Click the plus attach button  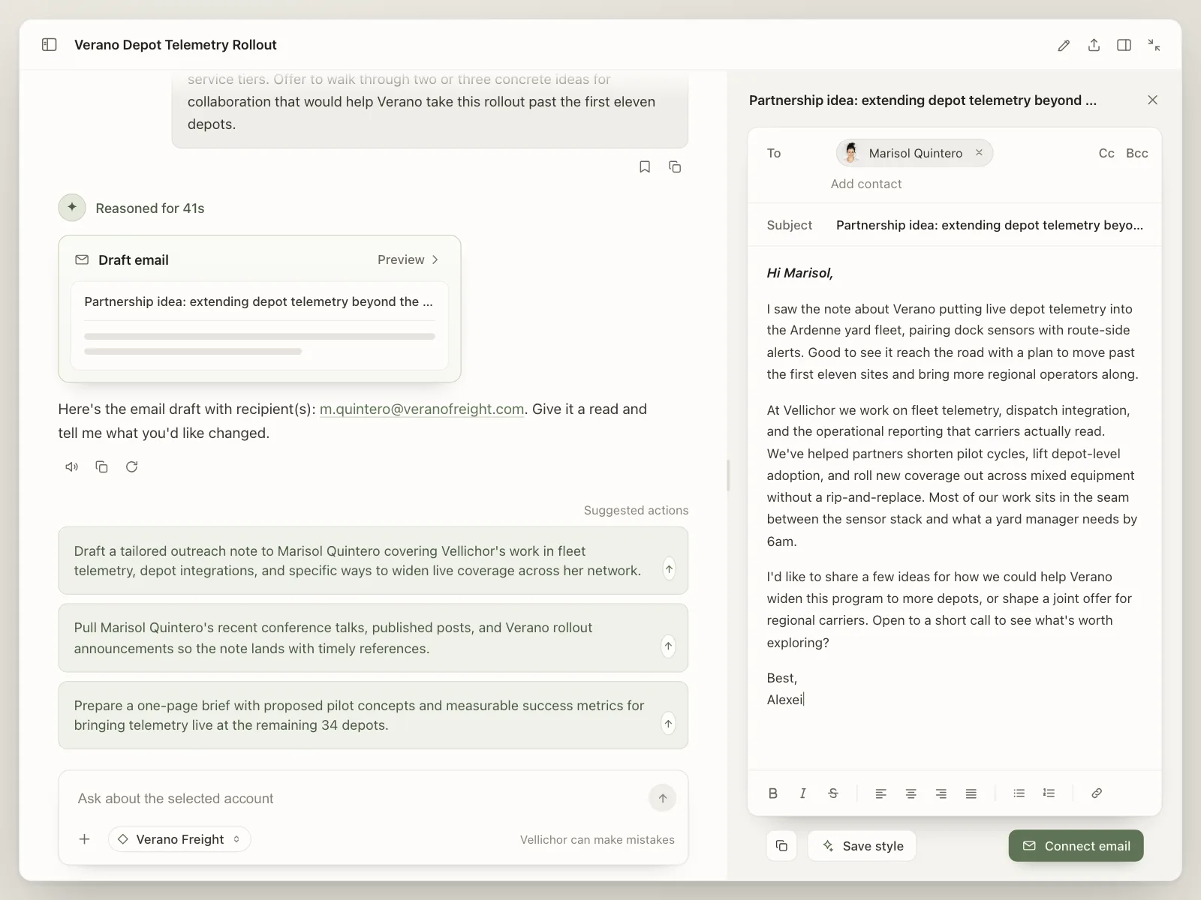[x=85, y=839]
